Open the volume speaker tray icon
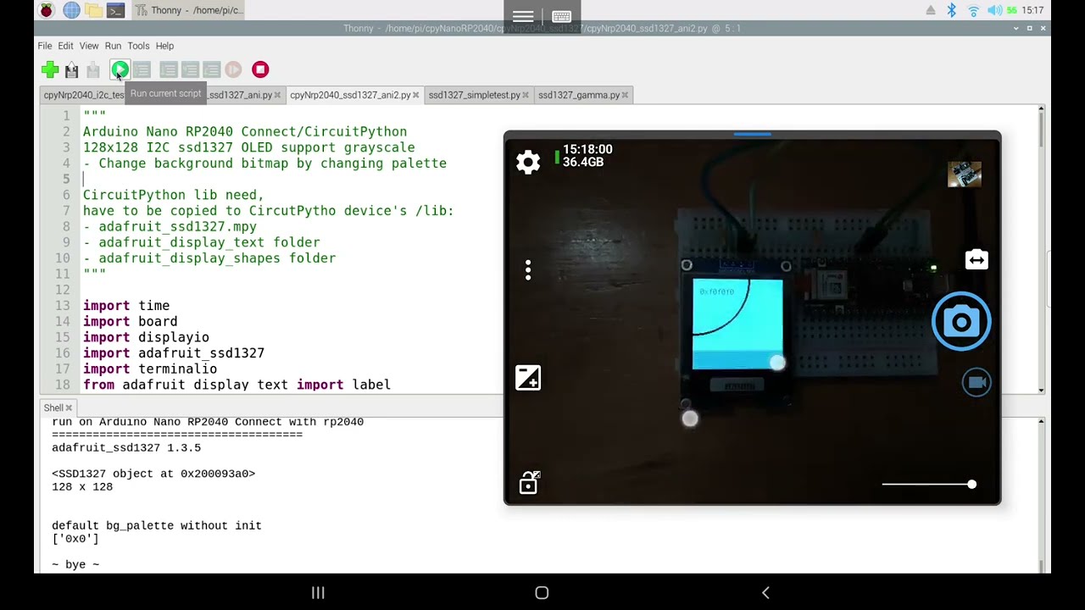This screenshot has height=610, width=1085. tap(993, 10)
